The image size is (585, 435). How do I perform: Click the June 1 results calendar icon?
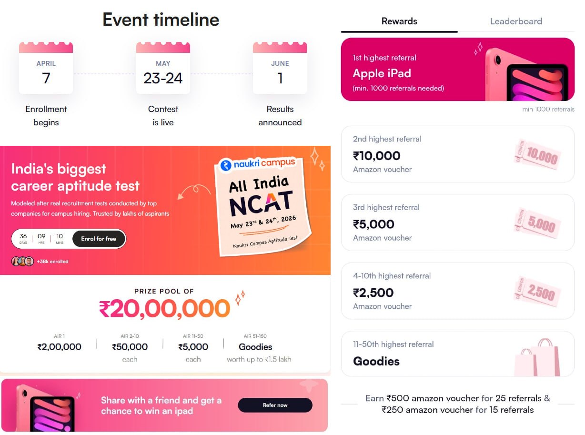tap(280, 69)
